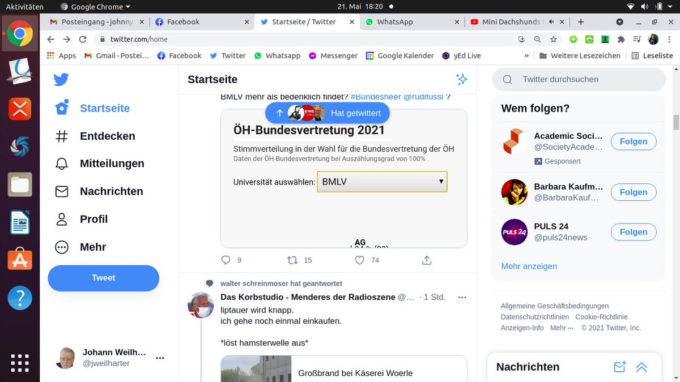Open Chrome tab search dropdown
This screenshot has width=680, height=382.
pyautogui.click(x=620, y=22)
